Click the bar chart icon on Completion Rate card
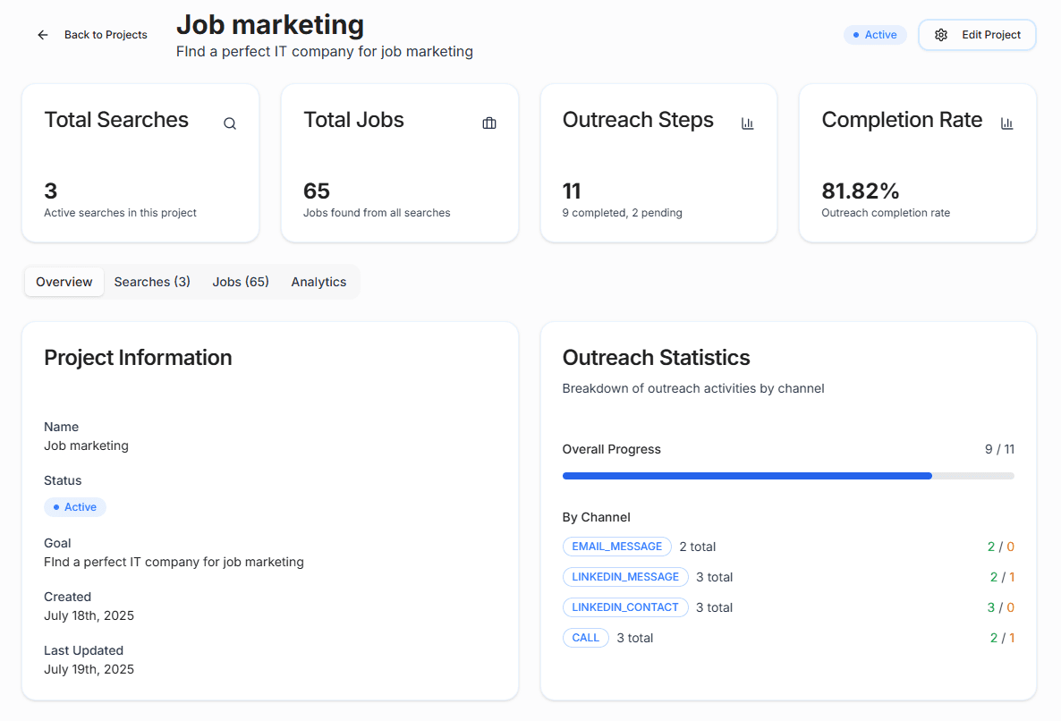1061x721 pixels. click(1006, 123)
